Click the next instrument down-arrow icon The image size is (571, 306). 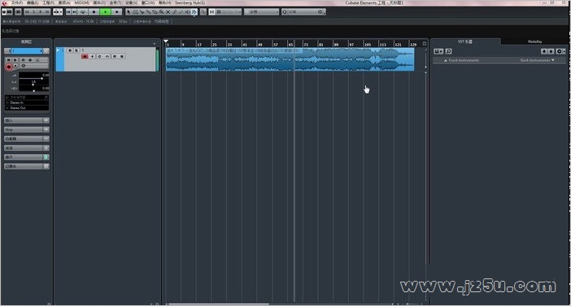(x=551, y=51)
